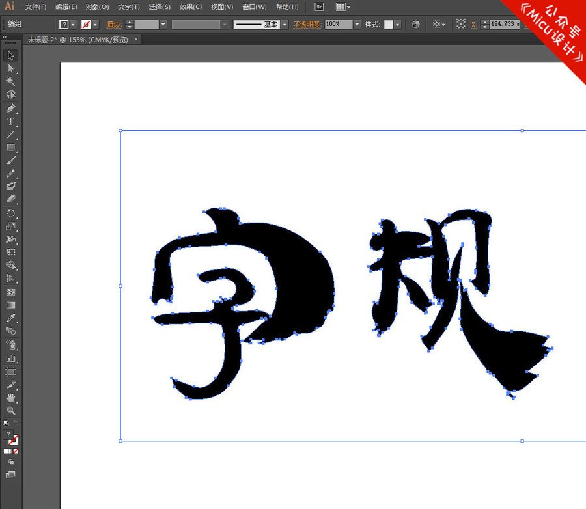Select the Pen tool

tap(10, 108)
